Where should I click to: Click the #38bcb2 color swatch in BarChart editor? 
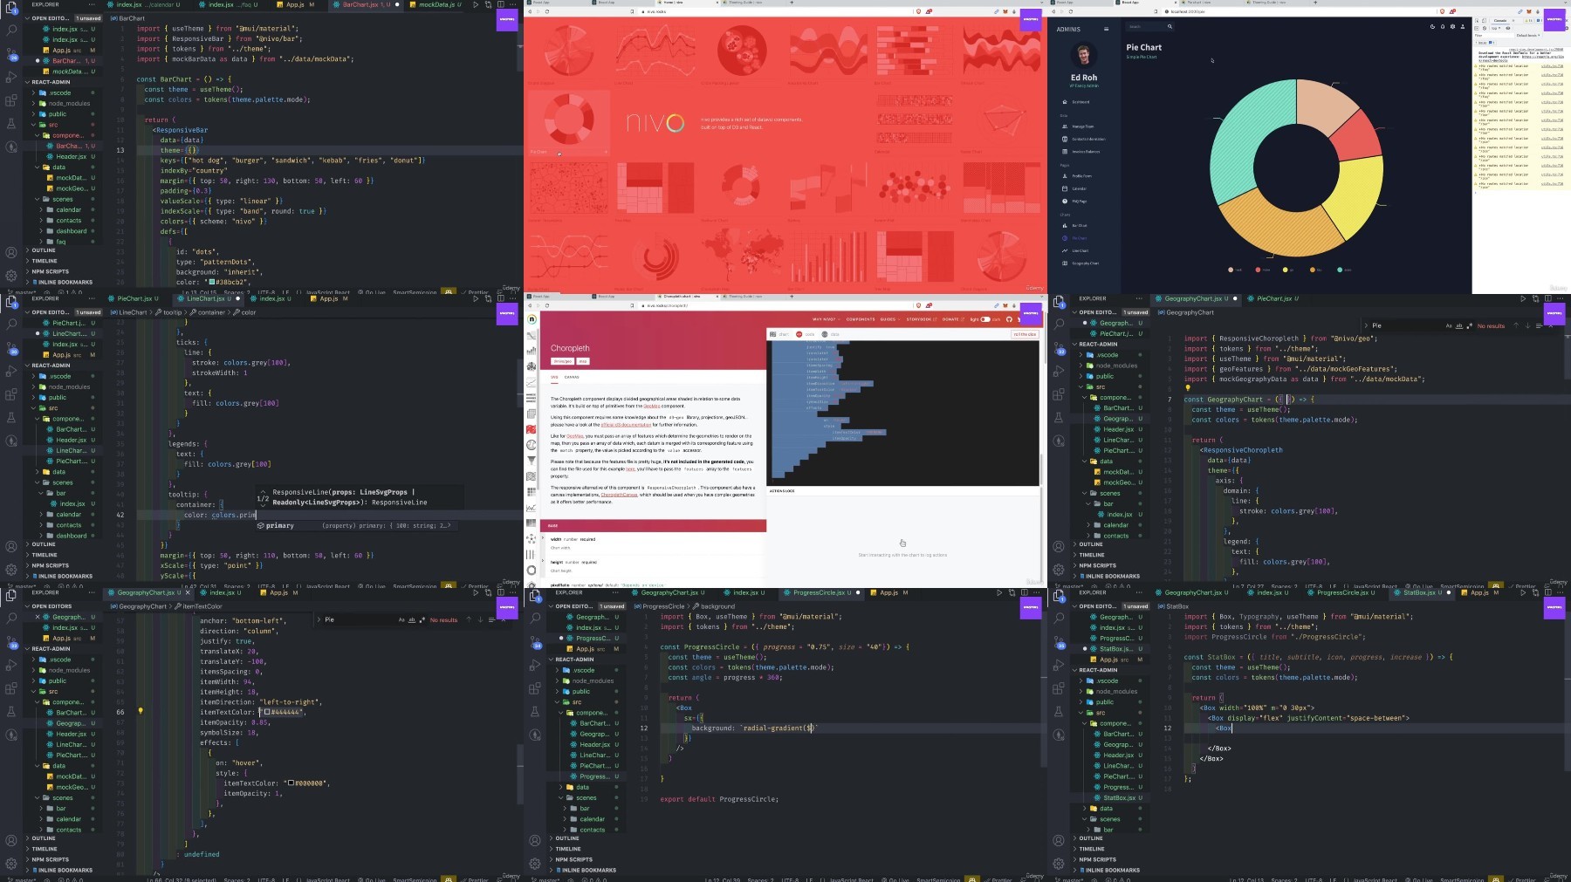[x=210, y=282]
